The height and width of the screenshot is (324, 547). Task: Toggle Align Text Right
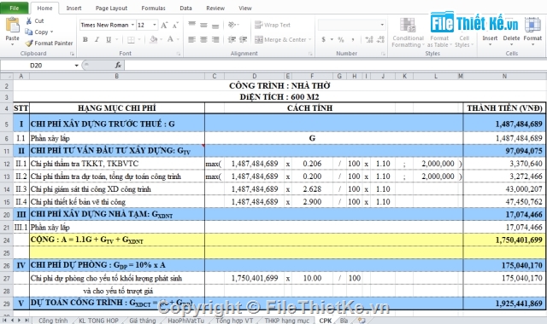(215, 40)
